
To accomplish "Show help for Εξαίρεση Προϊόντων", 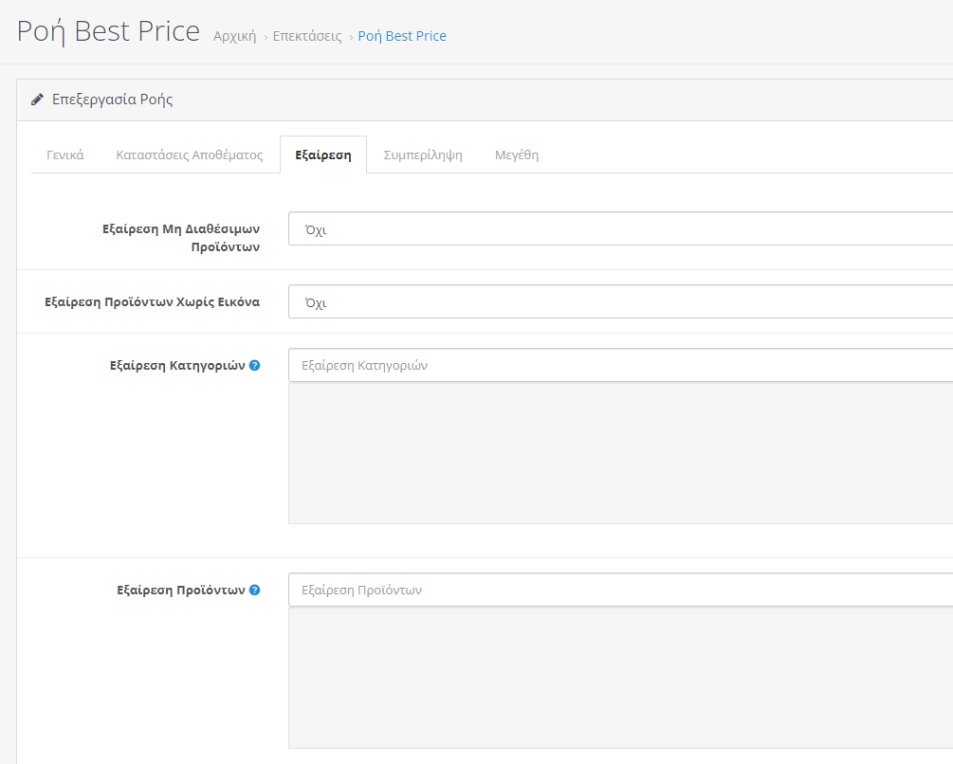I will [255, 590].
